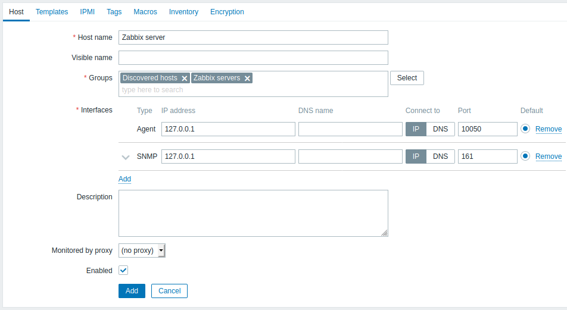Screen dimensions: 567x310
Task: Open the Encryption tab
Action: (227, 12)
